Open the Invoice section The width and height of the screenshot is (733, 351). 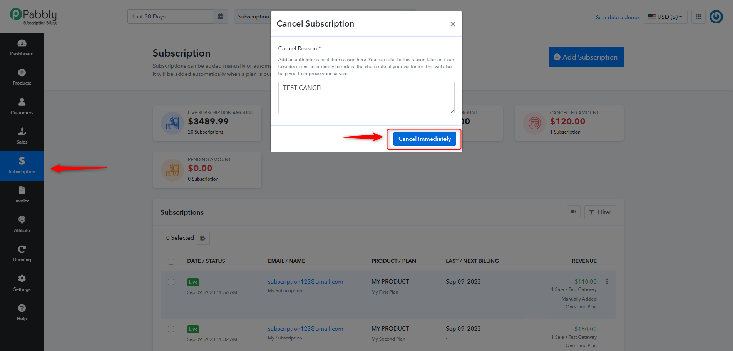click(x=22, y=195)
